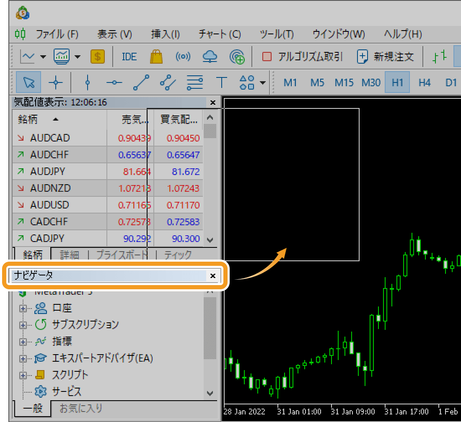Expand the スクリプト scripts tree node
461x422 pixels.
click(x=23, y=375)
